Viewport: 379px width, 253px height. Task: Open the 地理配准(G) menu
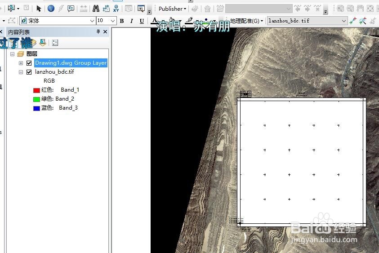pos(246,21)
